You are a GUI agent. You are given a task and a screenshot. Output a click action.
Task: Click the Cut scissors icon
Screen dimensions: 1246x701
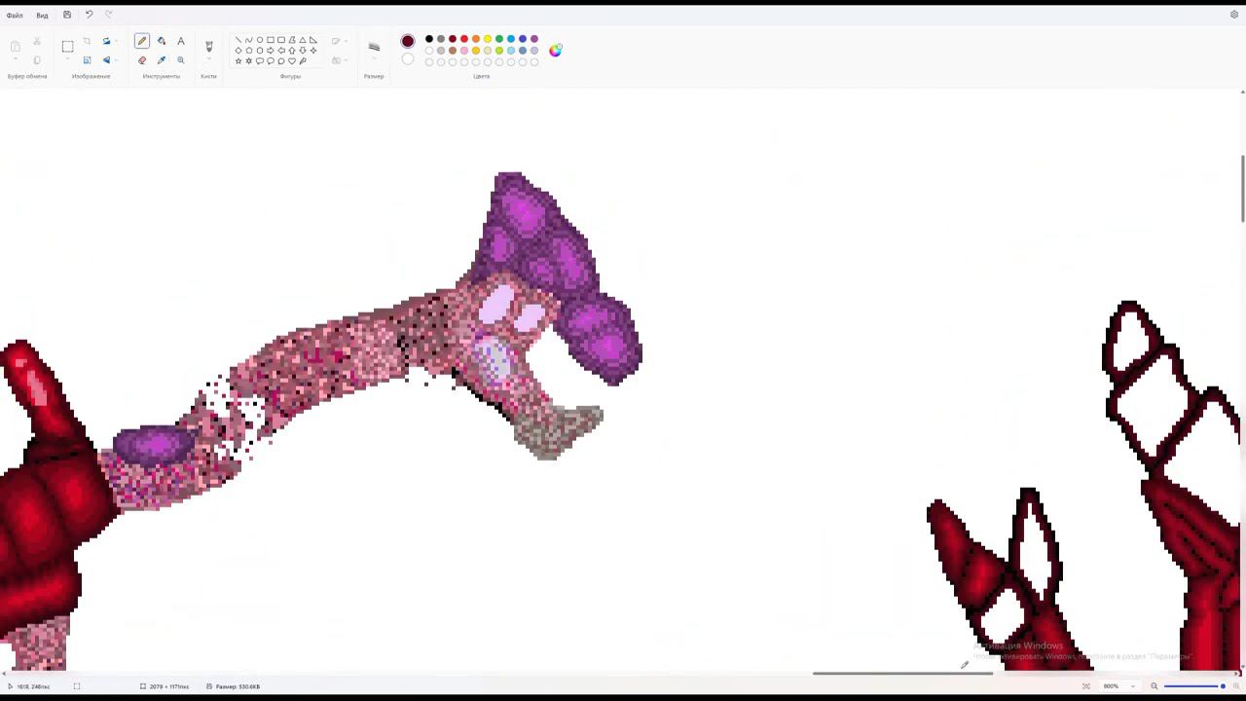(x=37, y=41)
